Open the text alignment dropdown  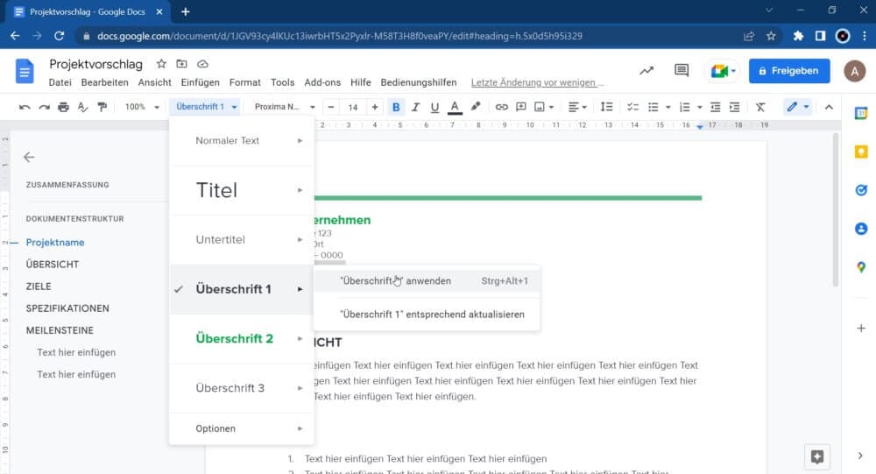point(577,107)
